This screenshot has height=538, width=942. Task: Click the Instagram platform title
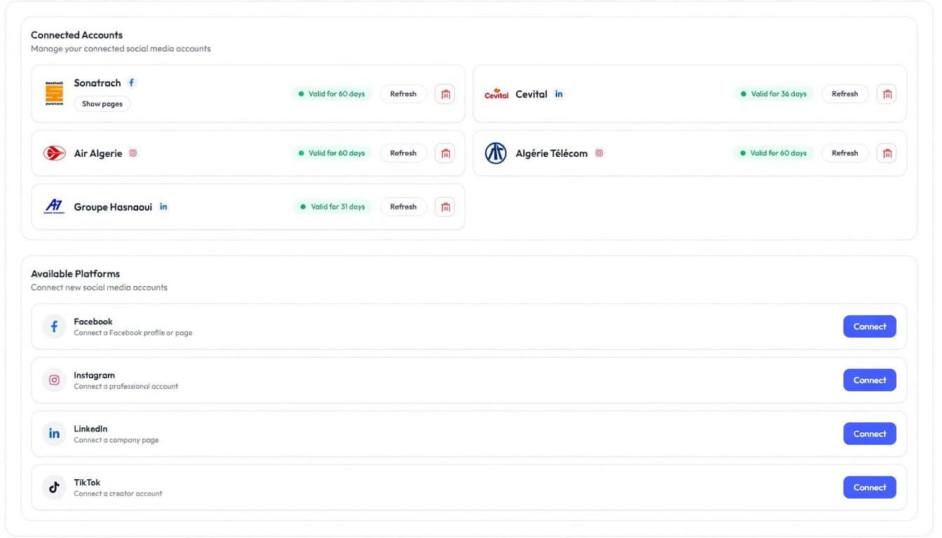[95, 375]
